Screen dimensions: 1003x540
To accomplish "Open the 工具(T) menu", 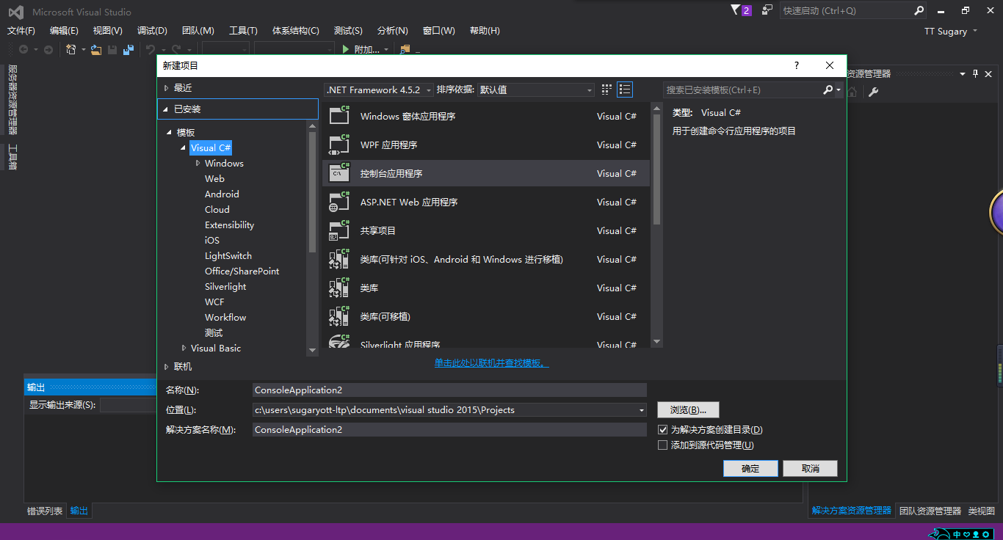I will [243, 30].
